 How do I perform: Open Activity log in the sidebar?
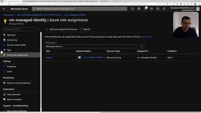[12, 40]
